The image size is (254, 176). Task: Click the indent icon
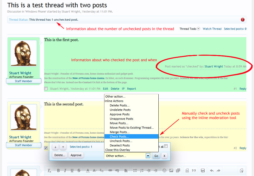point(155,171)
